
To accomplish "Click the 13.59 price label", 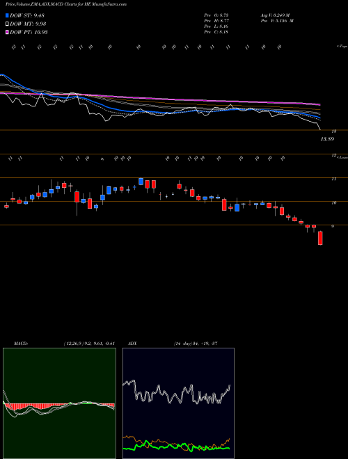I will [327, 139].
